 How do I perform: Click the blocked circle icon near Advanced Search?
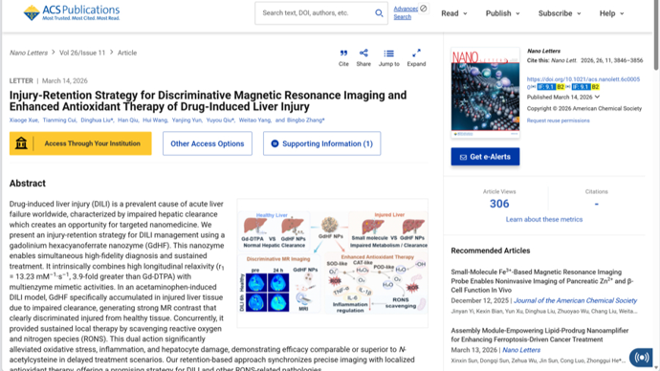424,8
